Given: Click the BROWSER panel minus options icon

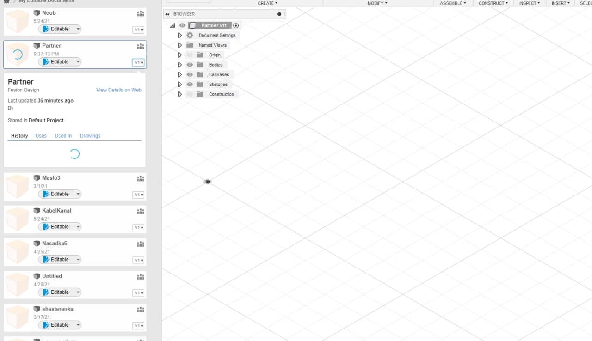Looking at the screenshot, I should (279, 14).
